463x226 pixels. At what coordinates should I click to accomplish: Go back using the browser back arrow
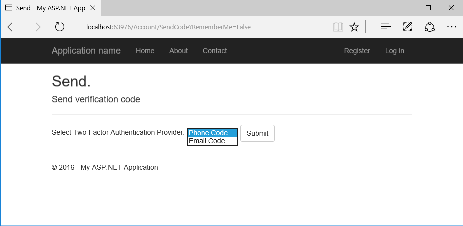coord(12,27)
